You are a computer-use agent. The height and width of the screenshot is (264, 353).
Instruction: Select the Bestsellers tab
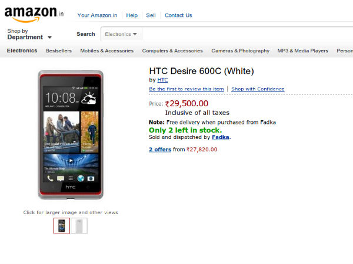point(59,51)
